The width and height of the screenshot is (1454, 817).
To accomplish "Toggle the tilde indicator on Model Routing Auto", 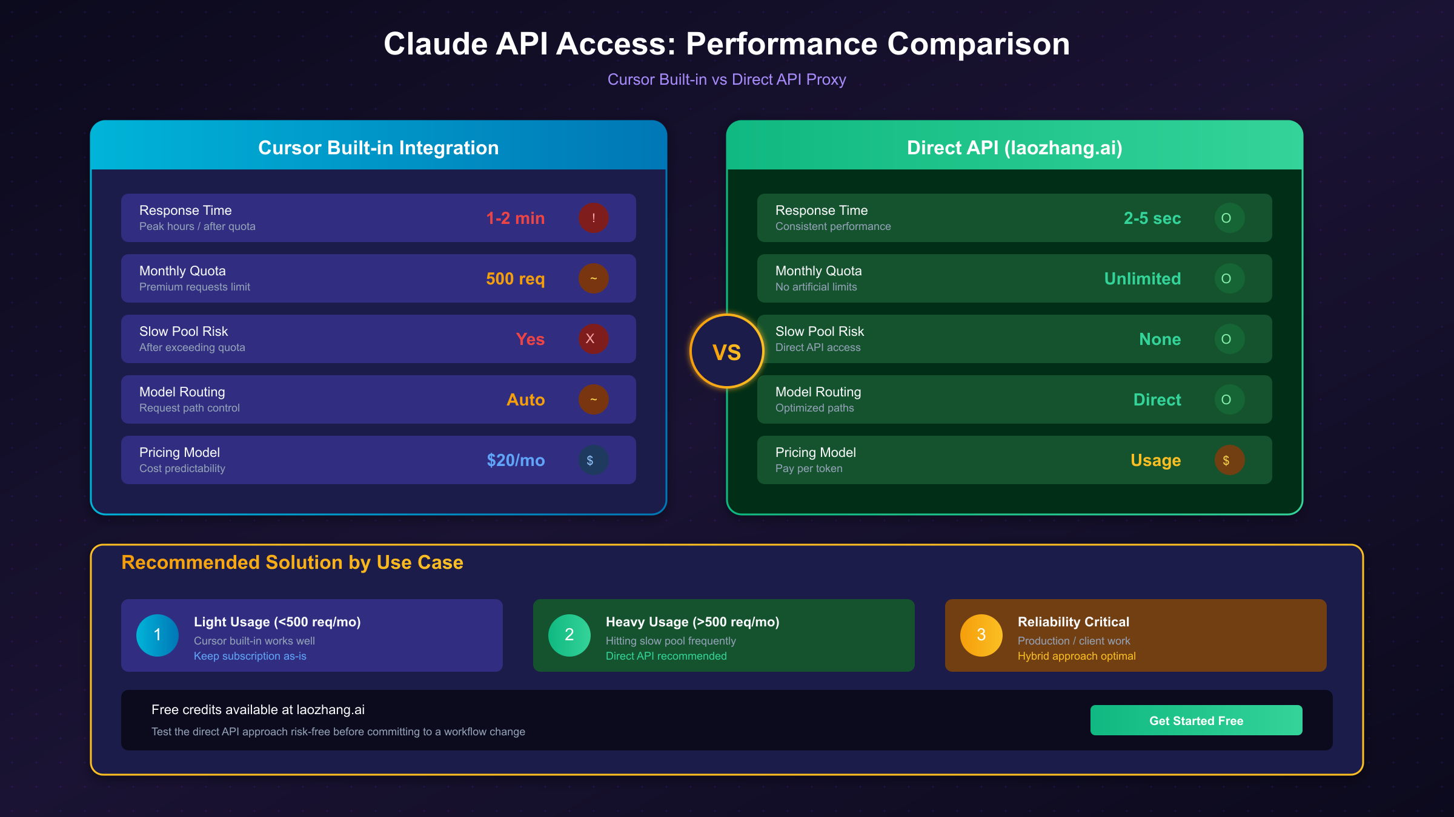I will (593, 399).
